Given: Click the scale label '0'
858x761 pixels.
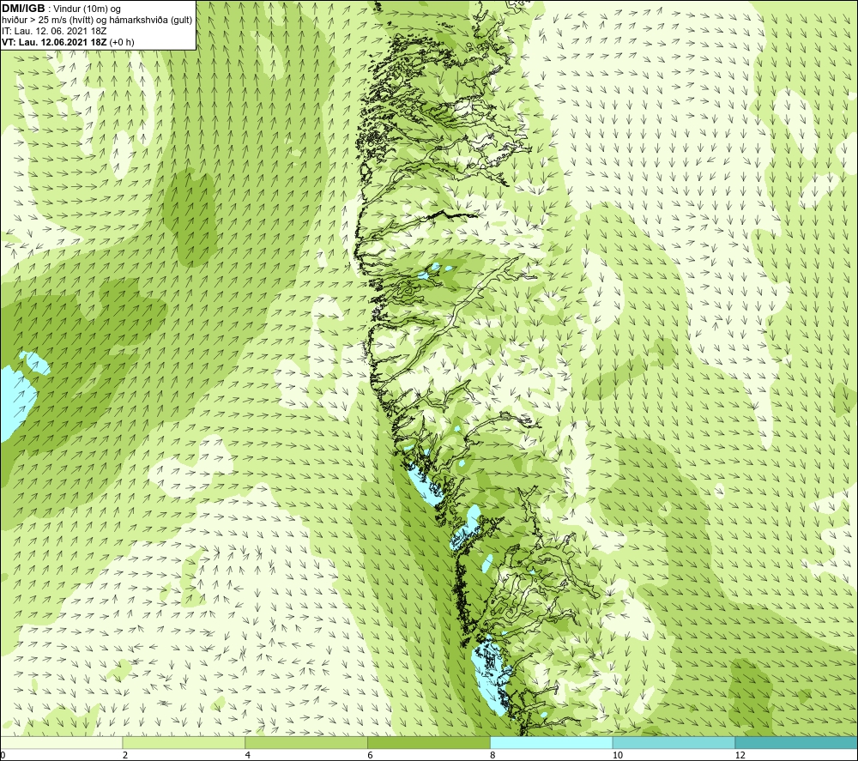Looking at the screenshot, I should 3,756.
